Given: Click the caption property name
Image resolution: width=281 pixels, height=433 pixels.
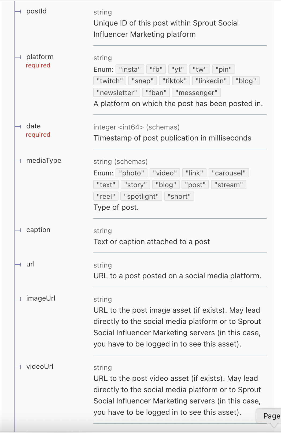Looking at the screenshot, I should coord(38,230).
